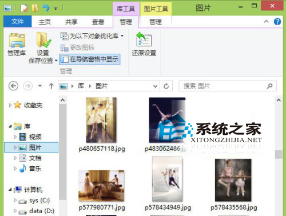Click the library window icon in title bar
Image resolution: width=286 pixels, height=216 pixels.
click(x=7, y=8)
